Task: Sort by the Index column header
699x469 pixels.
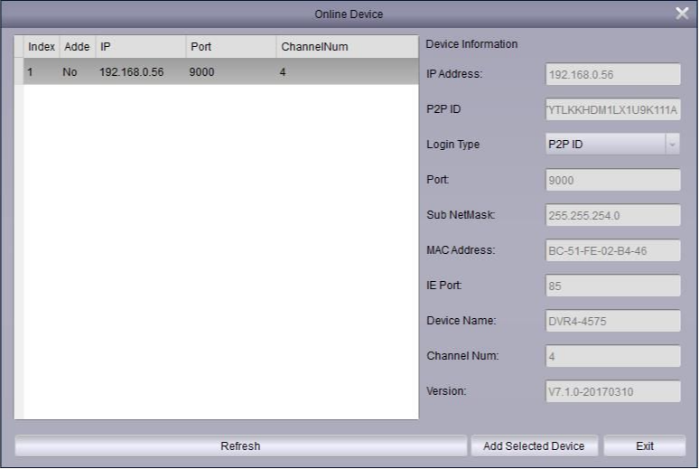Action: point(42,46)
